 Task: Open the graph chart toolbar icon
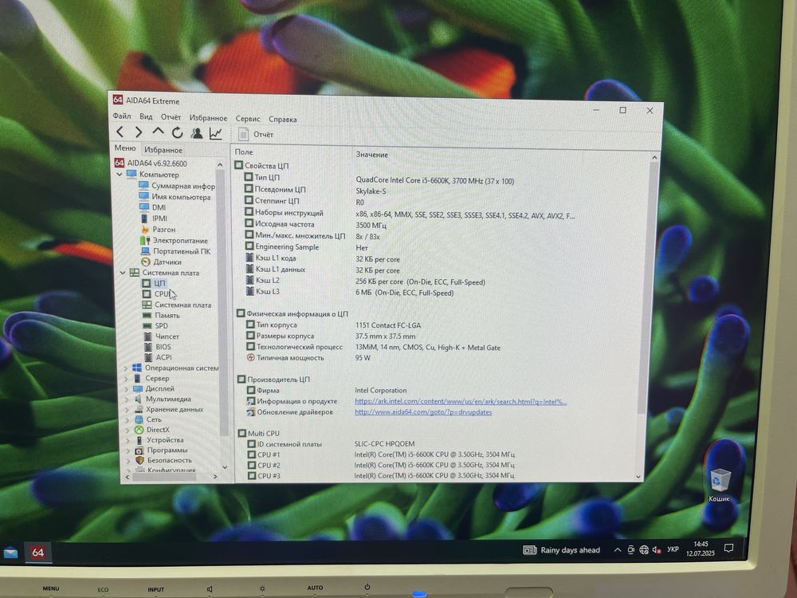[x=215, y=134]
